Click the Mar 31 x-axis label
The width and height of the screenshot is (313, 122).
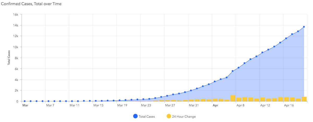coord(194,105)
